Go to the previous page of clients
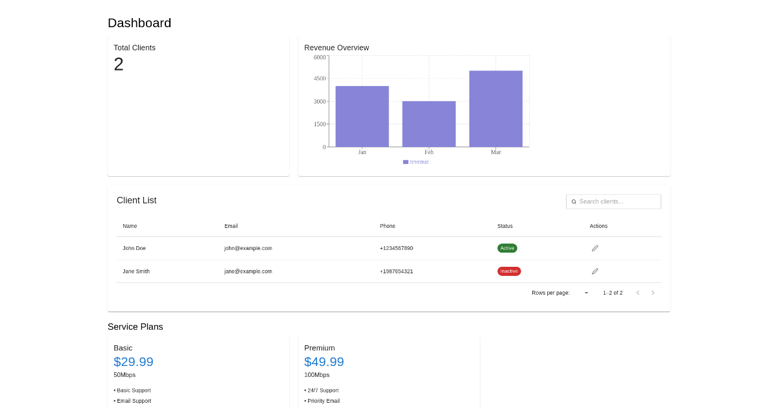778x408 pixels. [637, 293]
